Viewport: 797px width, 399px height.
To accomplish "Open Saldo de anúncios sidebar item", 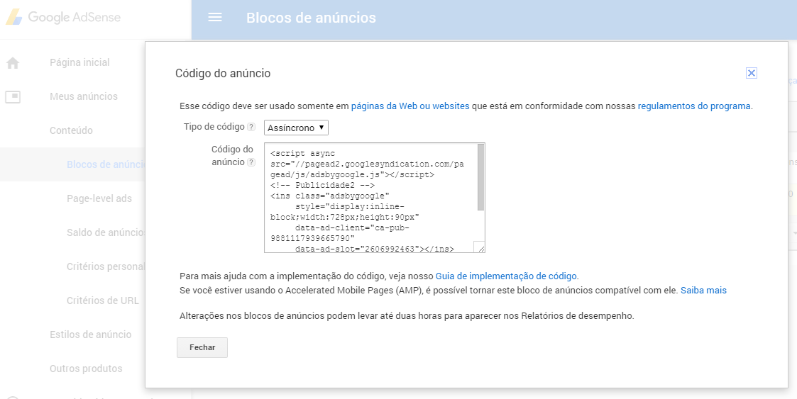I will [x=106, y=232].
